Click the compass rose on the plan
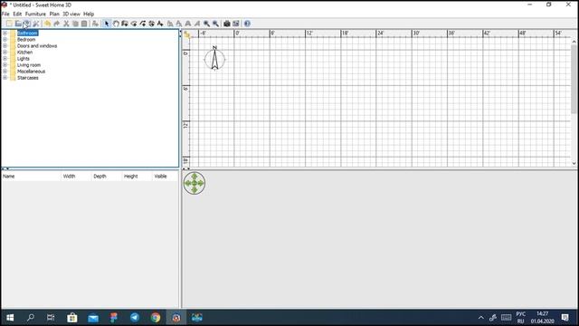 pyautogui.click(x=214, y=58)
